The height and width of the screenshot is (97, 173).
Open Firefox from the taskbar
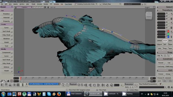pos(59,94)
